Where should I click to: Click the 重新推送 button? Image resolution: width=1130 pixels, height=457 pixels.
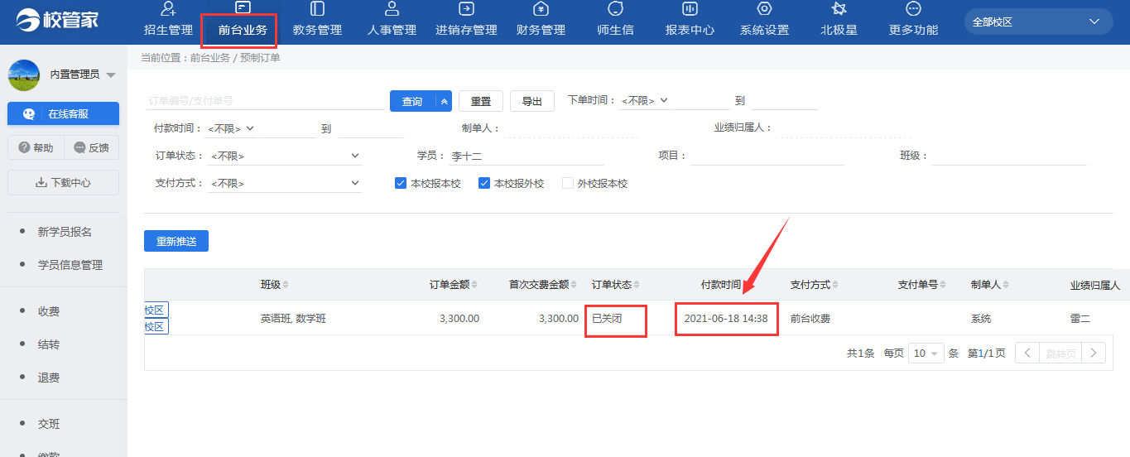(x=176, y=241)
